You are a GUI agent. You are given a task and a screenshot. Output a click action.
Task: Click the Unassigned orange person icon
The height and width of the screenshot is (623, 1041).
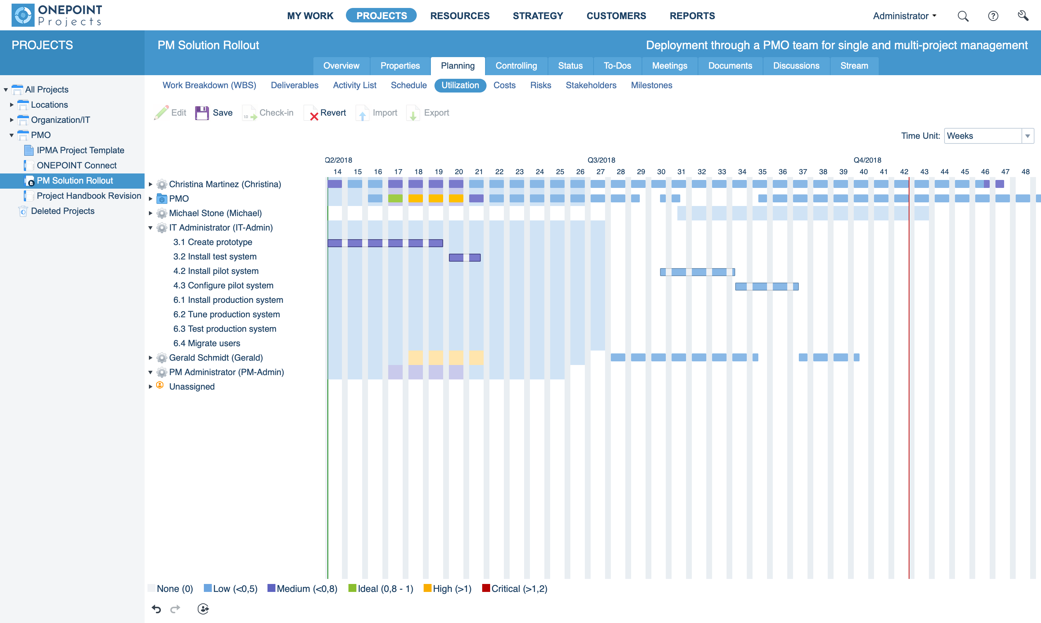(160, 385)
